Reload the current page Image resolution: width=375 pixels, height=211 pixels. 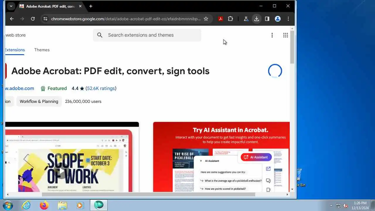(x=33, y=19)
